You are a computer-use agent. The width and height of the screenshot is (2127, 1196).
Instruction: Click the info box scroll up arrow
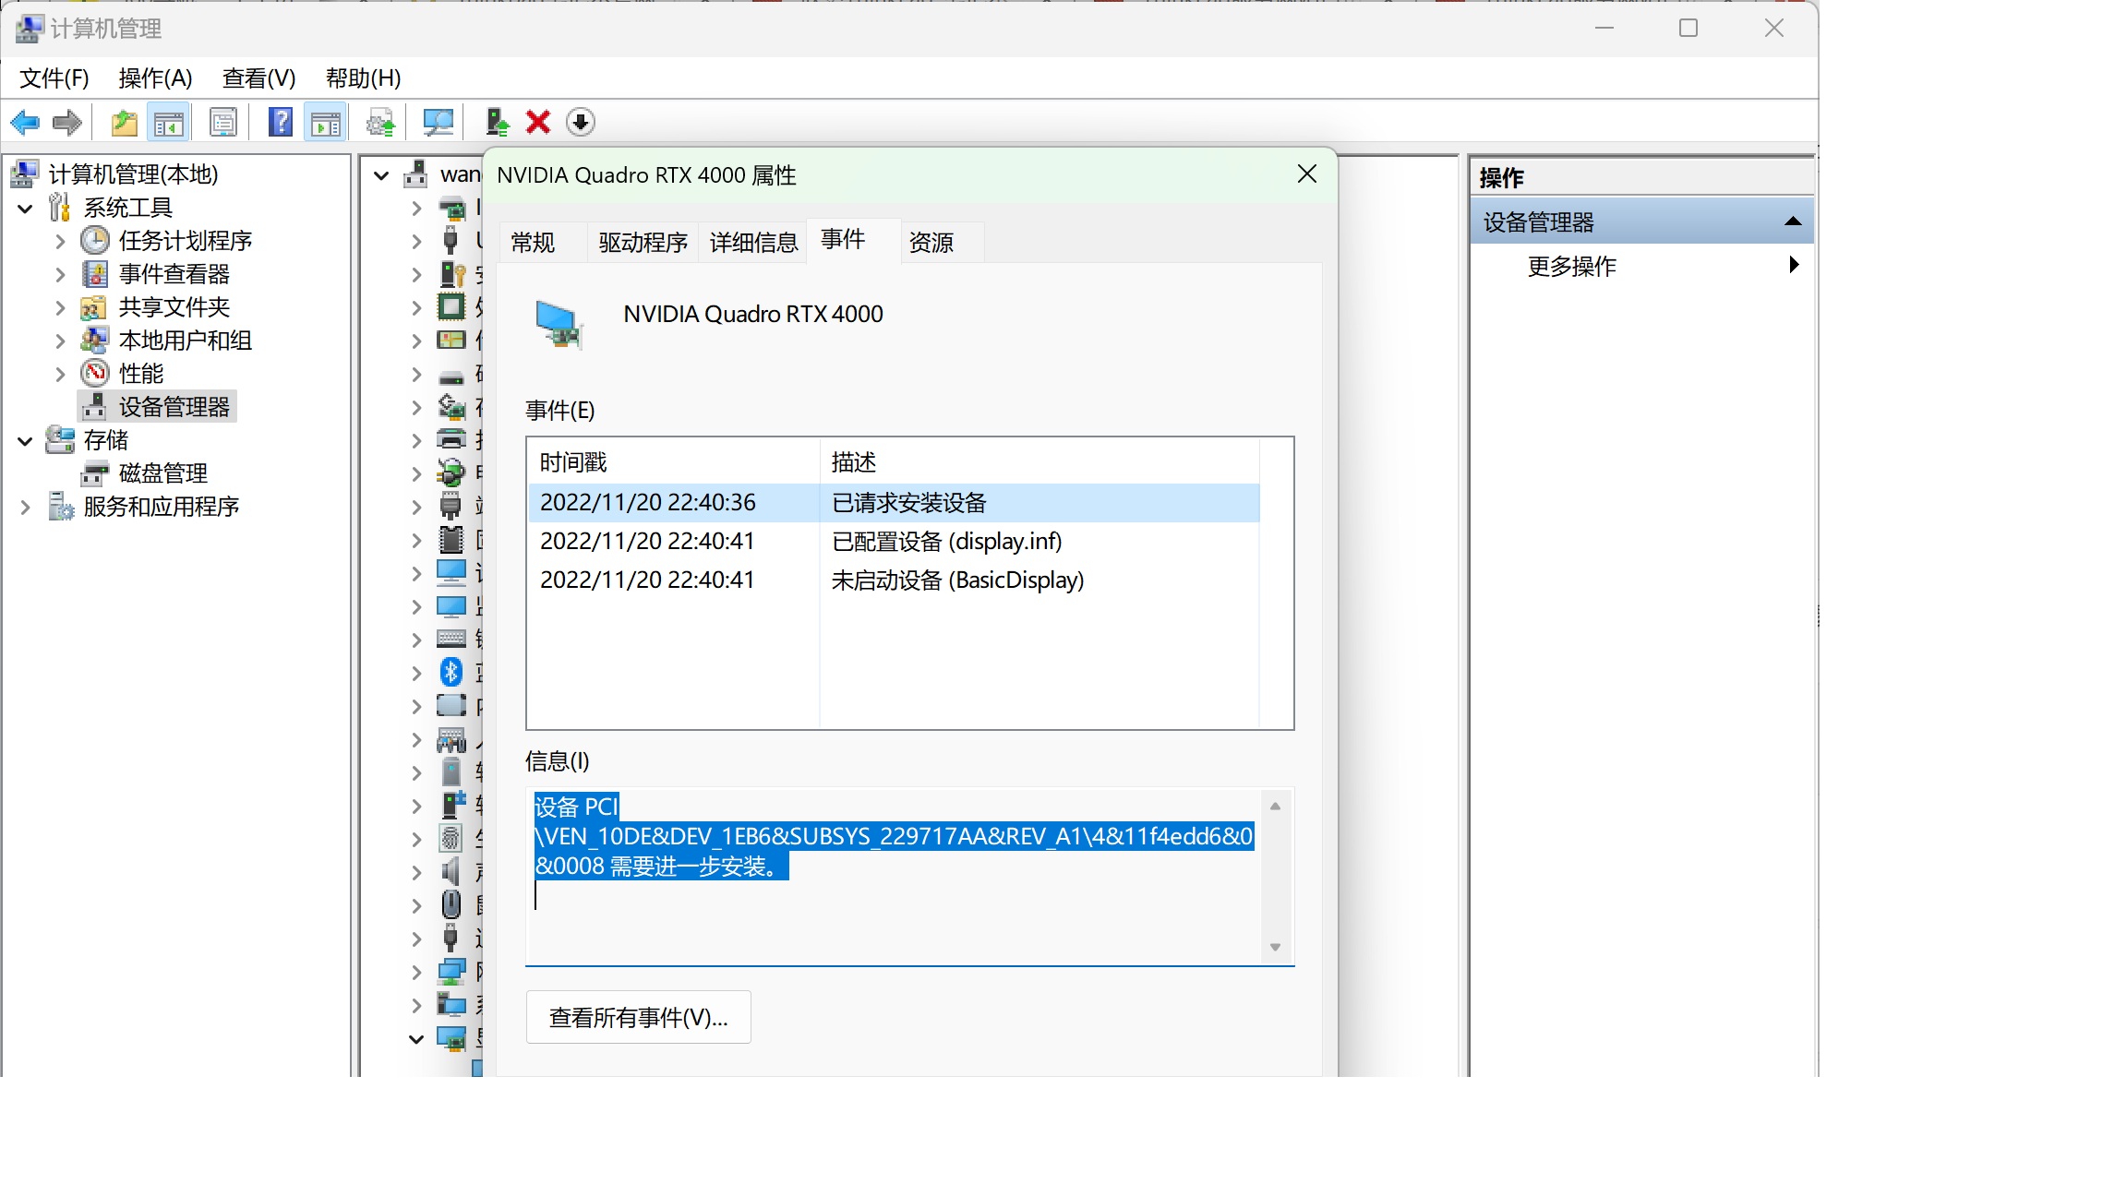1275,807
